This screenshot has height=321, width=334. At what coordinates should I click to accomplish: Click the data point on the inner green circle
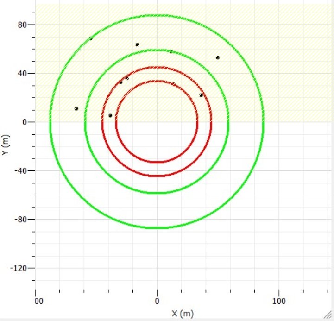click(x=171, y=51)
